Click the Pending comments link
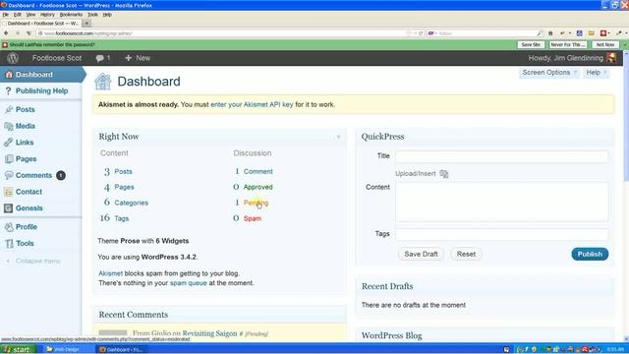 click(x=256, y=203)
